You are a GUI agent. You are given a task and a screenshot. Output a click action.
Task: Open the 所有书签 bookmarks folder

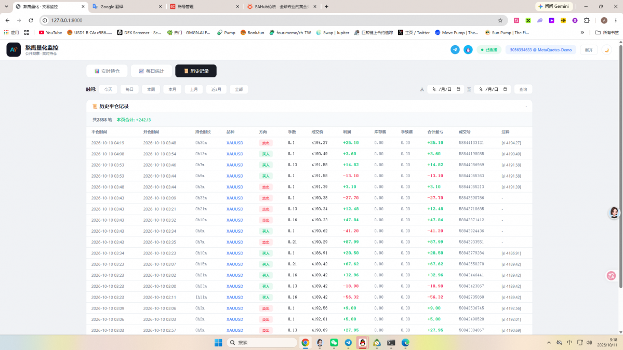(607, 33)
